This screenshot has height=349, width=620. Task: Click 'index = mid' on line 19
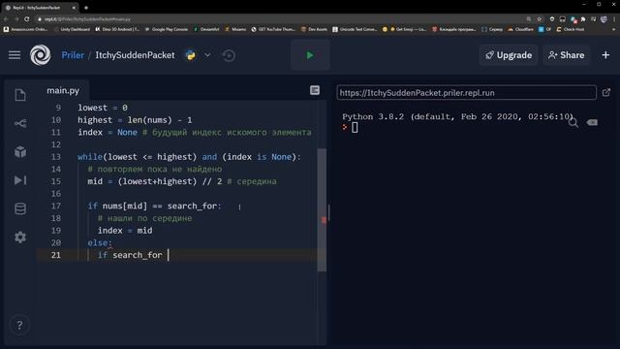125,231
